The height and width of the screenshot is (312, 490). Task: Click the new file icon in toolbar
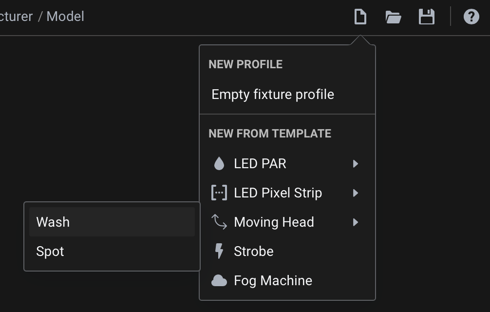pyautogui.click(x=360, y=17)
